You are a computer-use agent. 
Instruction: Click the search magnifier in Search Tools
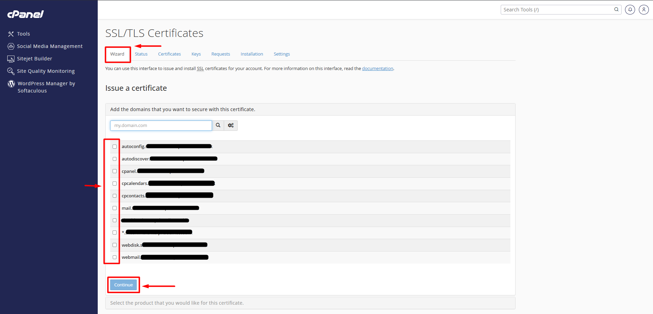pyautogui.click(x=616, y=10)
